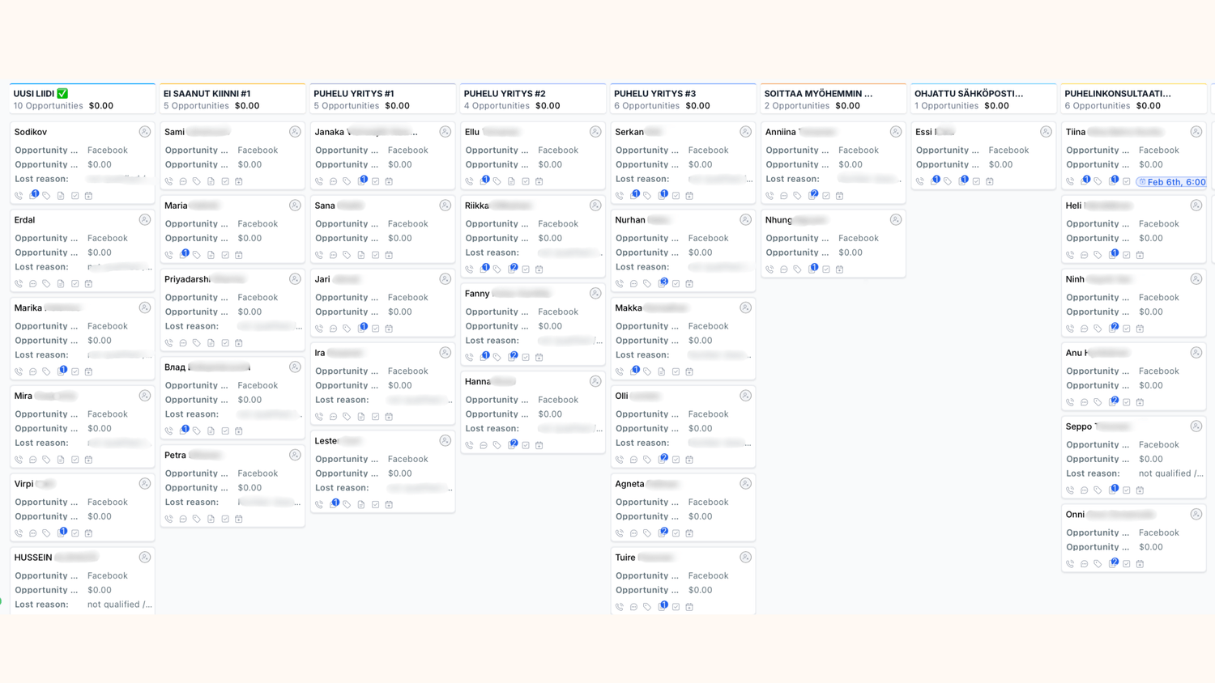Image resolution: width=1215 pixels, height=683 pixels.
Task: Open task icon on Onni's card
Action: pos(1126,564)
